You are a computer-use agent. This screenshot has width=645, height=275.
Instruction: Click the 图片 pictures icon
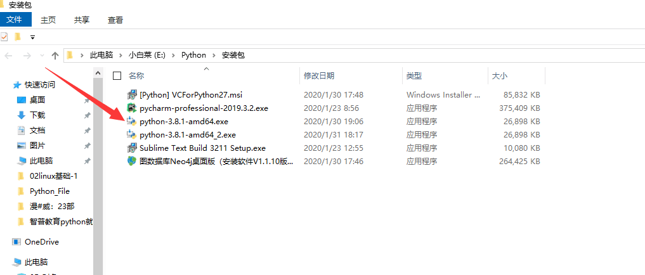click(22, 146)
